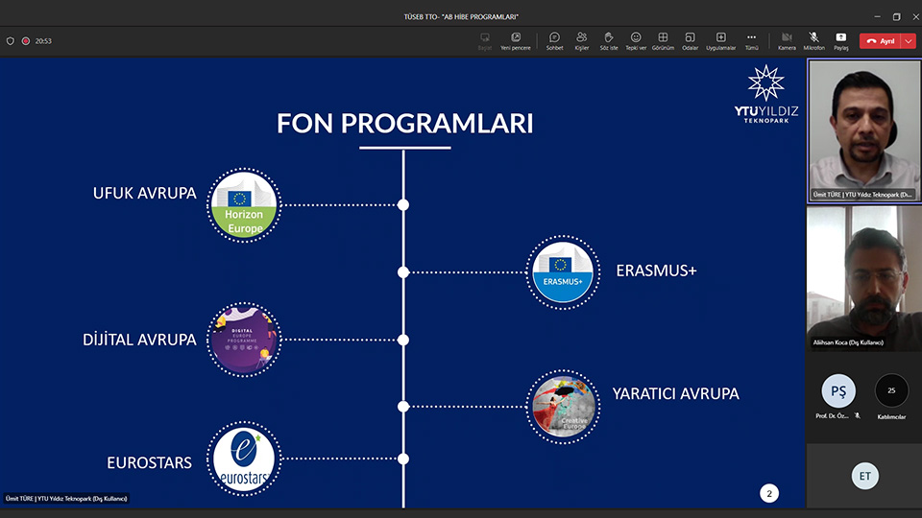922x518 pixels.
Task: Open the Görünüm view options
Action: click(x=663, y=40)
